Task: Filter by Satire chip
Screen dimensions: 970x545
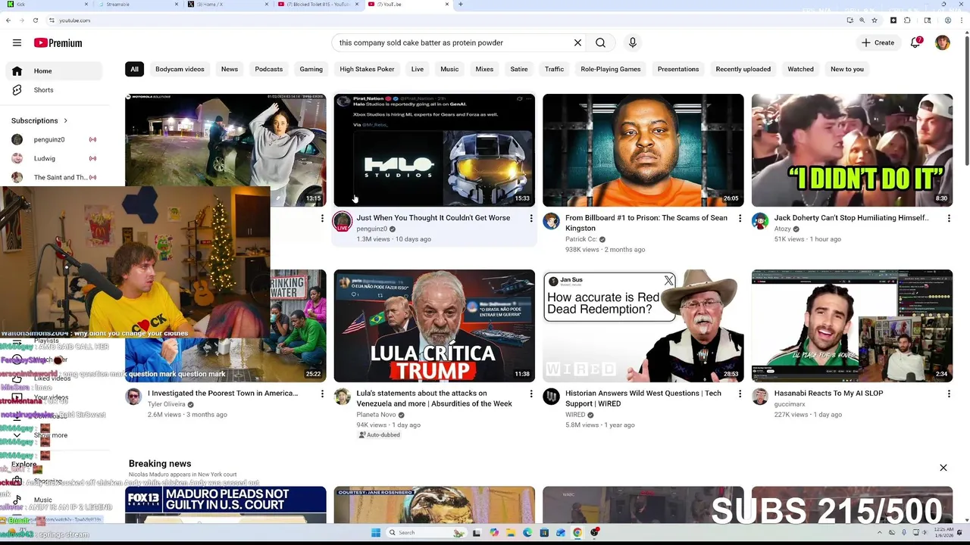Action: point(519,70)
